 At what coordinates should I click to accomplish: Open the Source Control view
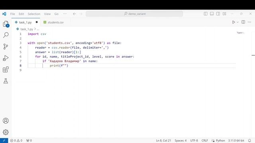click(6, 46)
